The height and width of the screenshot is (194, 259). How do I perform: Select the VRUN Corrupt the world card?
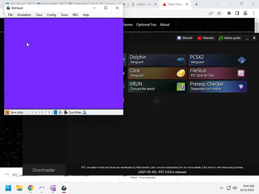coord(157,86)
